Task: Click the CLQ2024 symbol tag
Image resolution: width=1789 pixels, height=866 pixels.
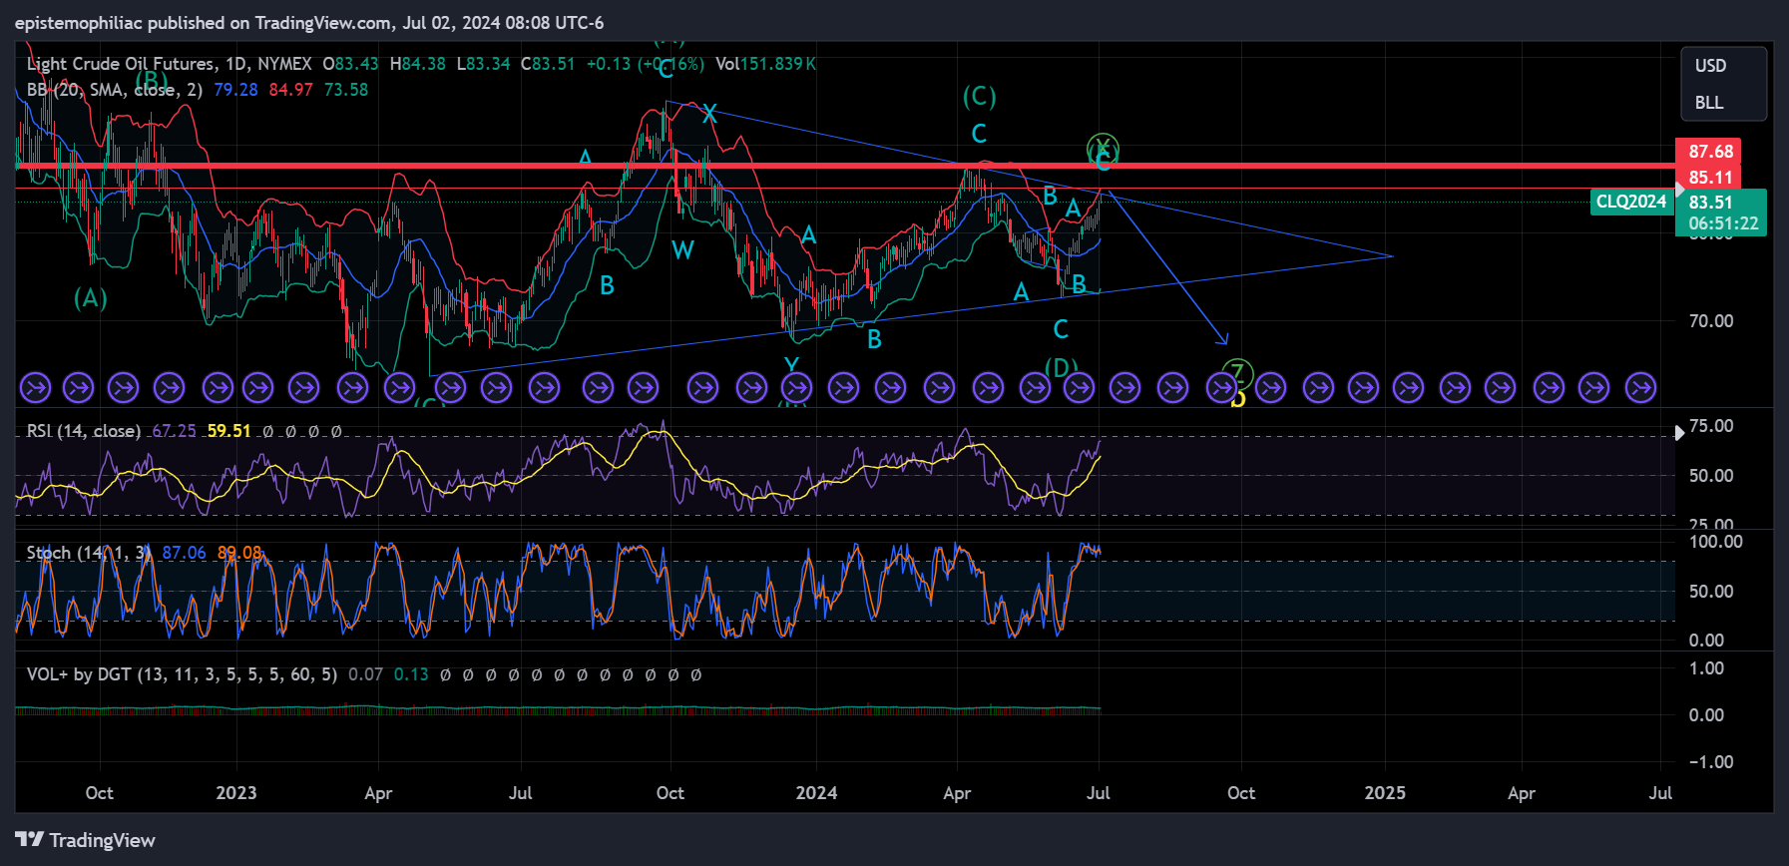Action: coord(1631,202)
